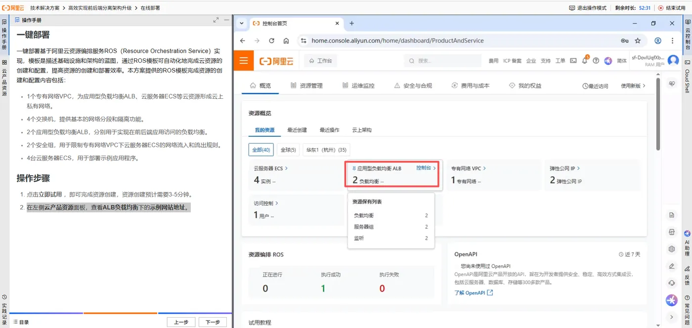The image size is (692, 328).
Task: Expand the manual panel with the arrows icon
Action: [x=216, y=20]
